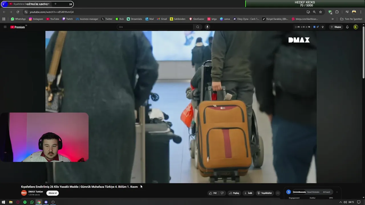The width and height of the screenshot is (365, 205).
Task: Open Chrome media control icon
Action: [x=347, y=12]
